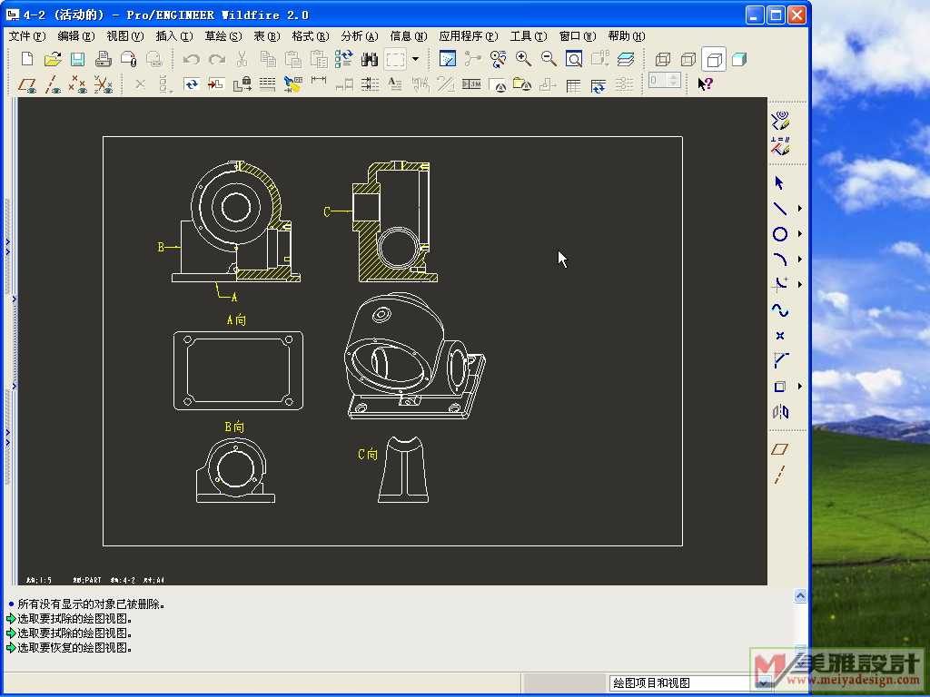The image size is (930, 697).
Task: Print the drawing using the printer icon
Action: (x=104, y=59)
